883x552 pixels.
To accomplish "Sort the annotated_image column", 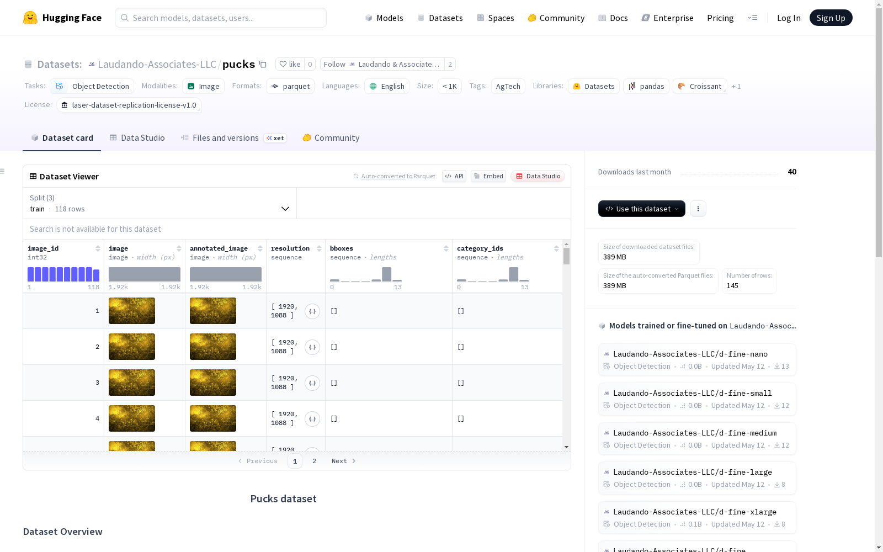I will (x=260, y=248).
